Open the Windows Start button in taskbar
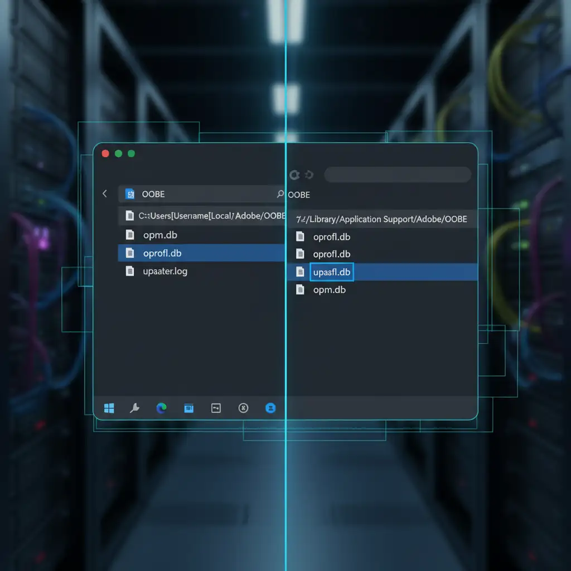The width and height of the screenshot is (571, 571). pyautogui.click(x=109, y=408)
